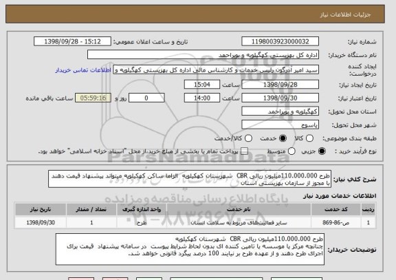Image resolution: width=396 pixels, height=280 pixels.
Task: Click the creation date field 1398/09/28
Action: pos(280,85)
